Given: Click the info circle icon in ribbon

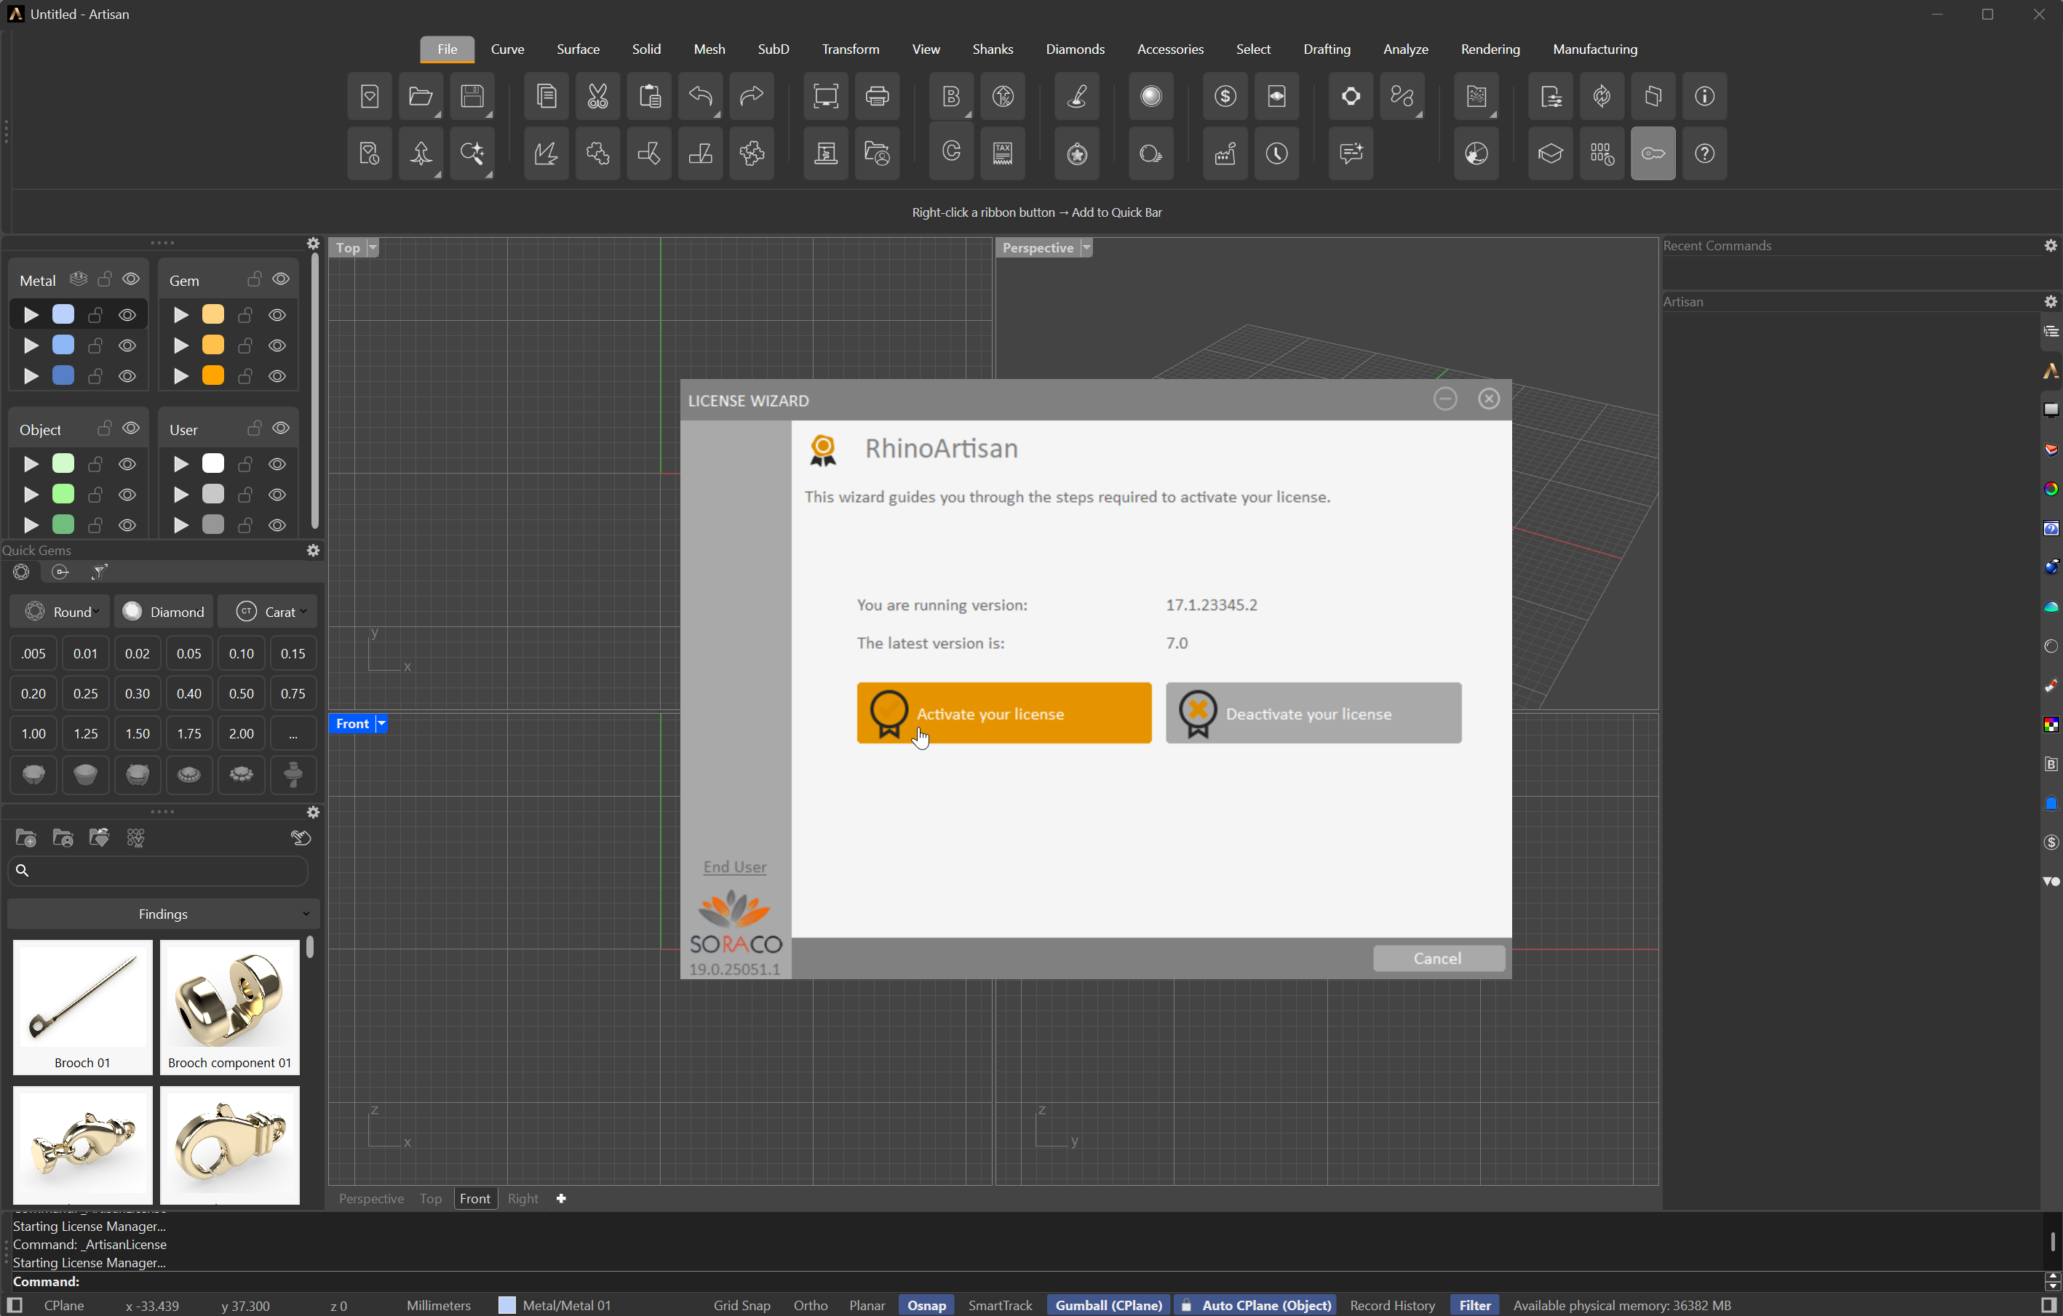Looking at the screenshot, I should (1704, 96).
